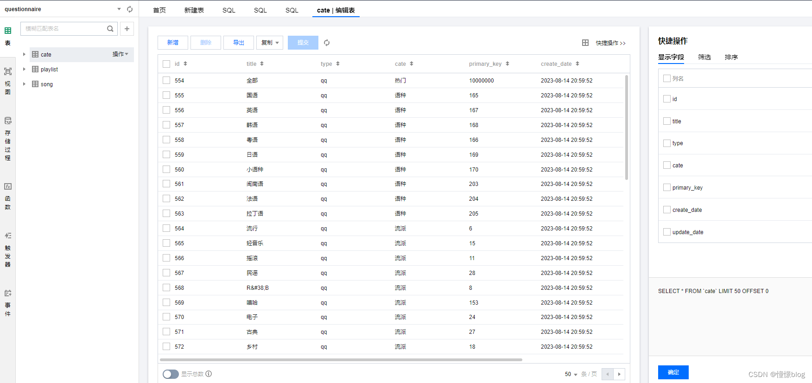Tick the id field checkbox in quick panel

(667, 99)
